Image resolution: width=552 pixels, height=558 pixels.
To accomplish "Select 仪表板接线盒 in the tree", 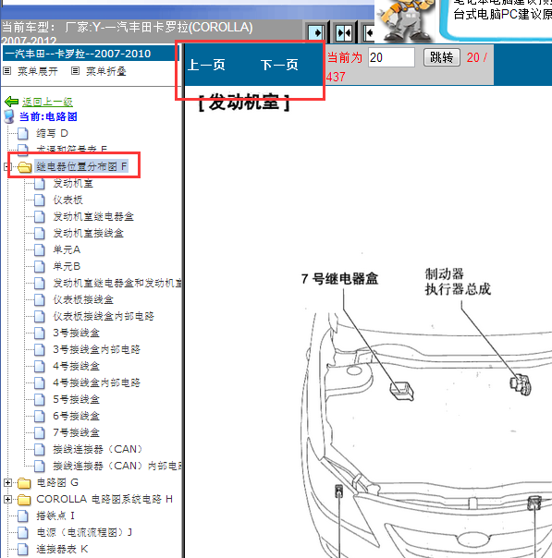I will coord(83,299).
